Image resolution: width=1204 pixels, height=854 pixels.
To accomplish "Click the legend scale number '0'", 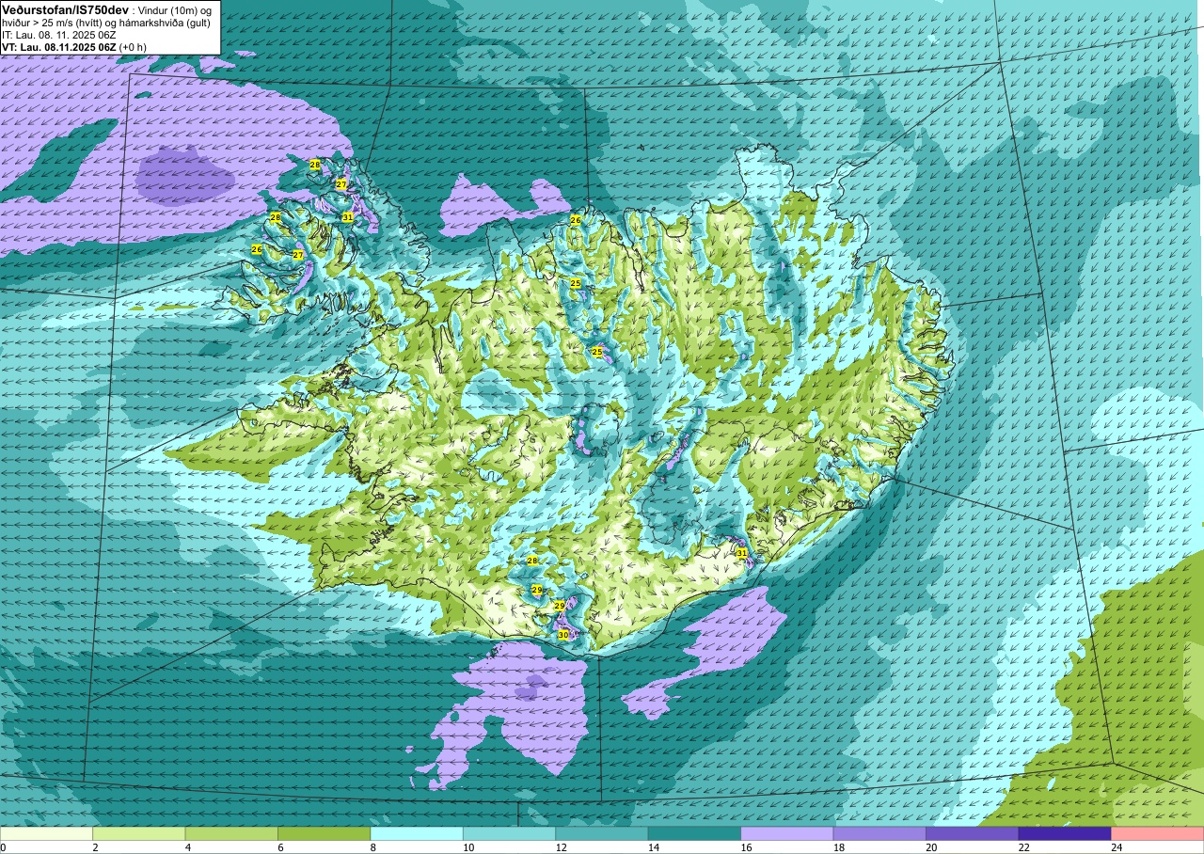I will pyautogui.click(x=3, y=847).
